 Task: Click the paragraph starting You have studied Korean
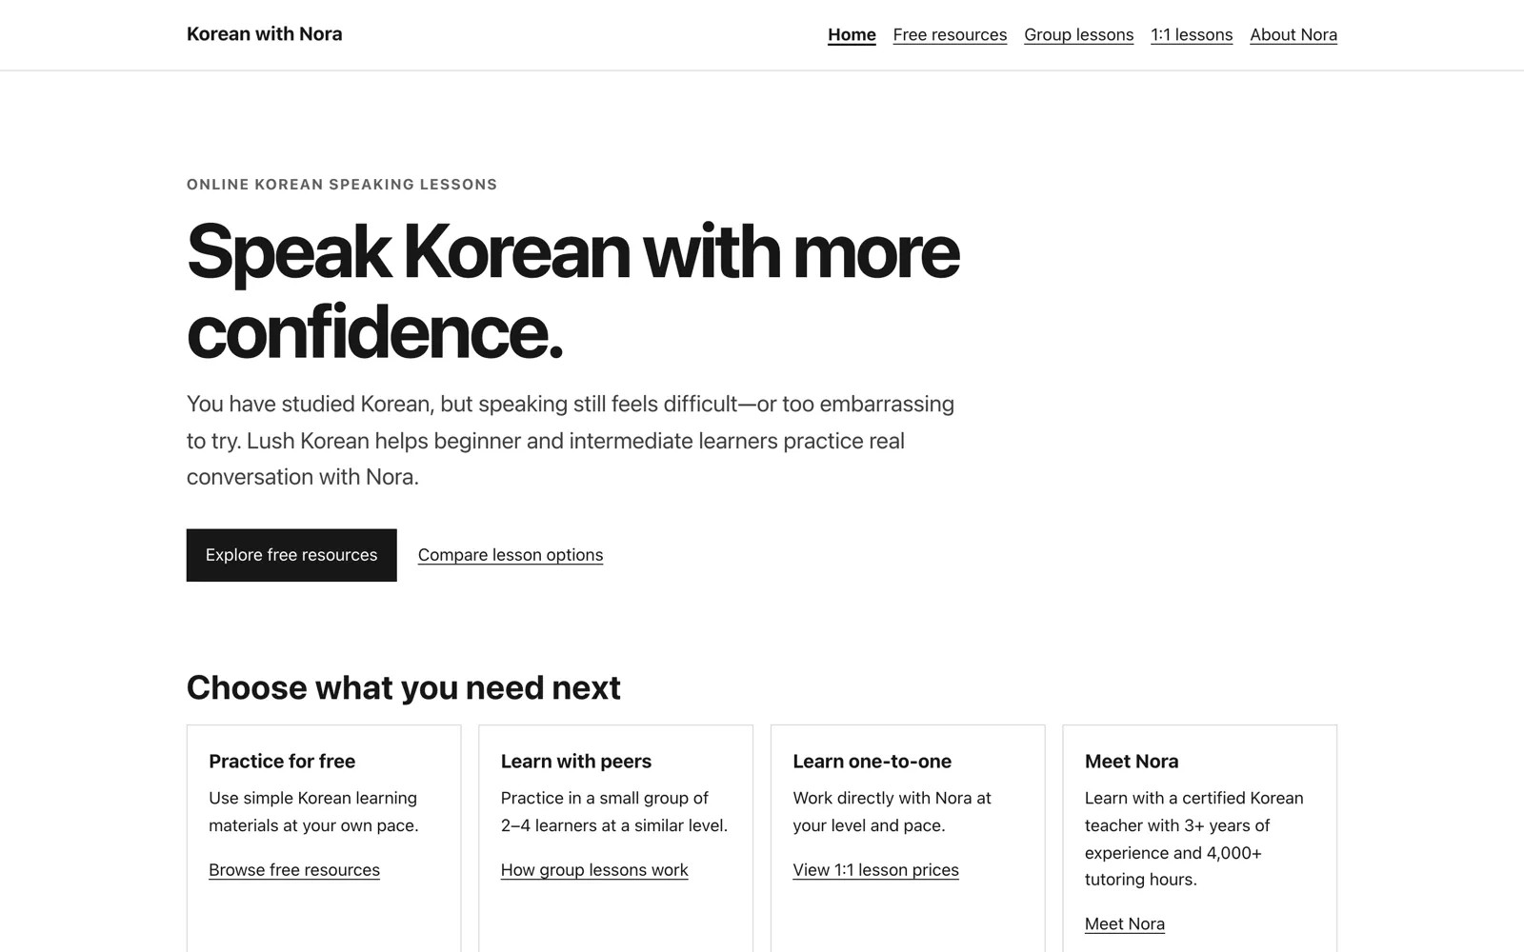pos(571,441)
